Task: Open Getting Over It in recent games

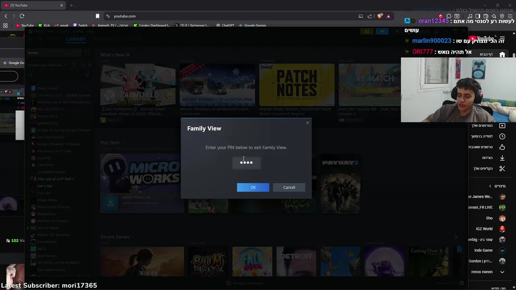Action: tap(429, 261)
